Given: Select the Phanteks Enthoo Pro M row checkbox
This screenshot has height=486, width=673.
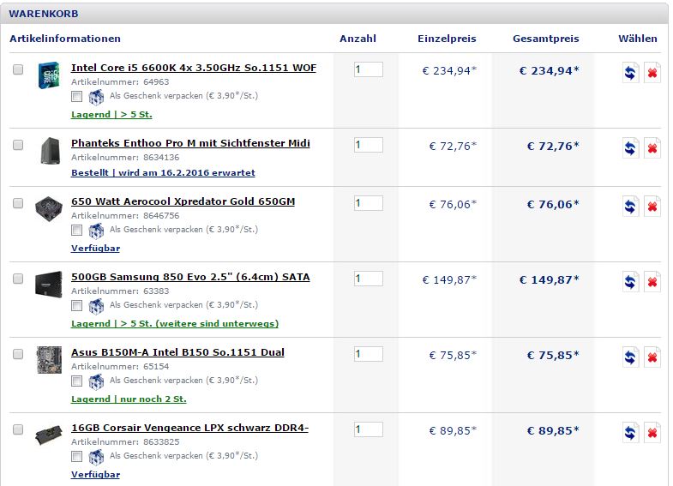Looking at the screenshot, I should tap(18, 145).
